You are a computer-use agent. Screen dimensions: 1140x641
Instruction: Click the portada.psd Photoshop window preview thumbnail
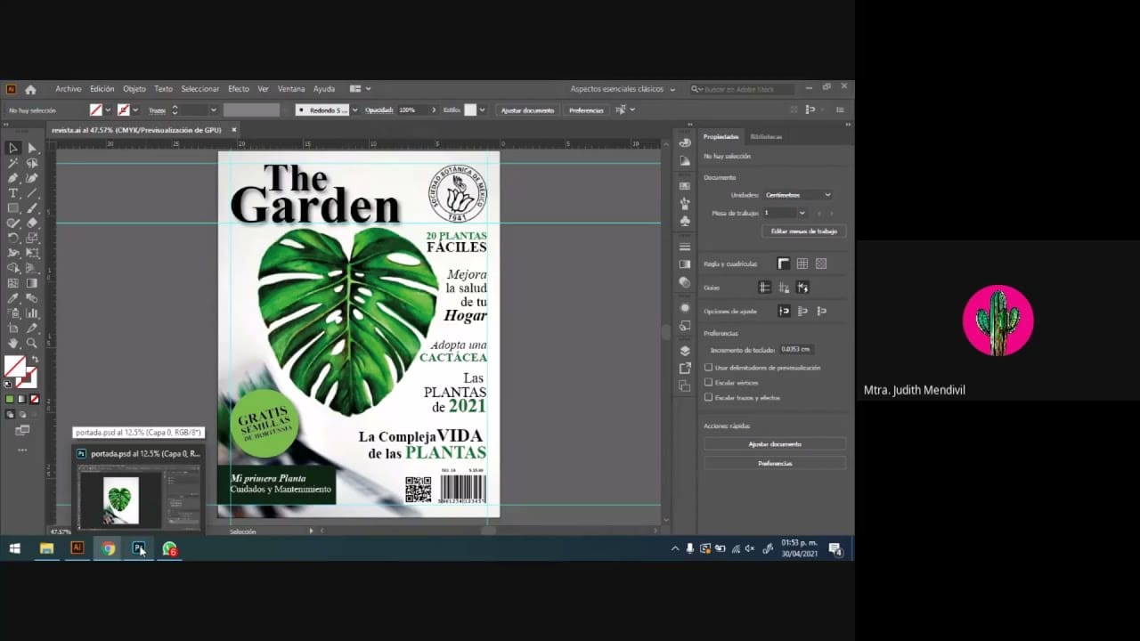139,499
